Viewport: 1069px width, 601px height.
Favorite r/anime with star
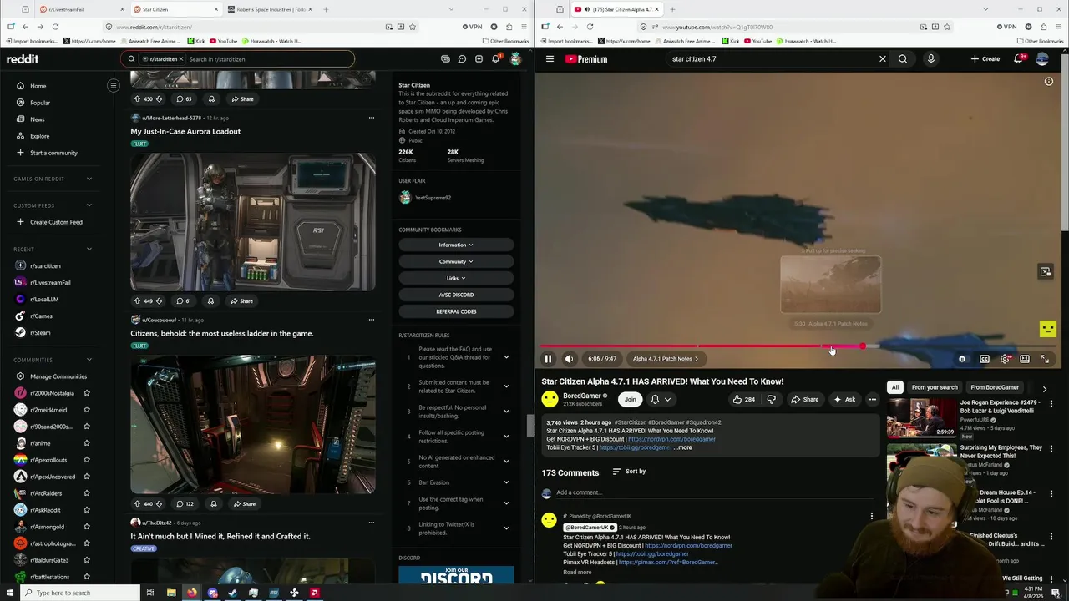point(86,443)
